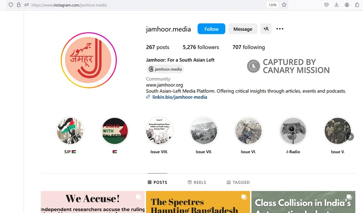Click the shield tracking protection icon

[10, 5]
